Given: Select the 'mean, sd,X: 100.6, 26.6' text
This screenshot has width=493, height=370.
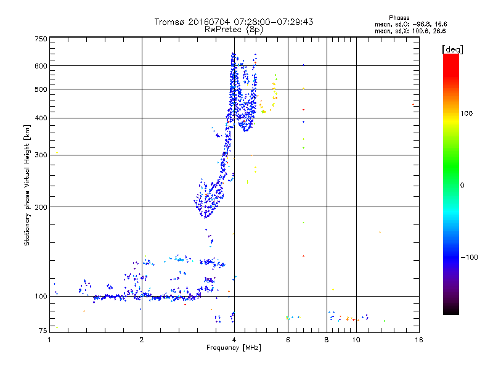Looking at the screenshot, I should coord(410,31).
